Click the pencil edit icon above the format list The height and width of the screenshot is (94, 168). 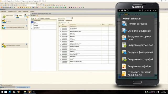(x=34, y=18)
